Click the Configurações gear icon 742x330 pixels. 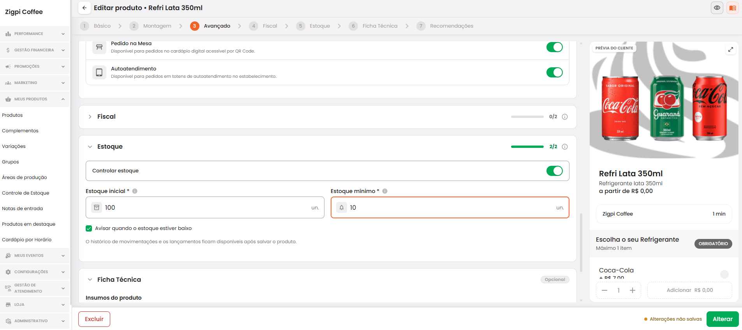click(x=8, y=272)
